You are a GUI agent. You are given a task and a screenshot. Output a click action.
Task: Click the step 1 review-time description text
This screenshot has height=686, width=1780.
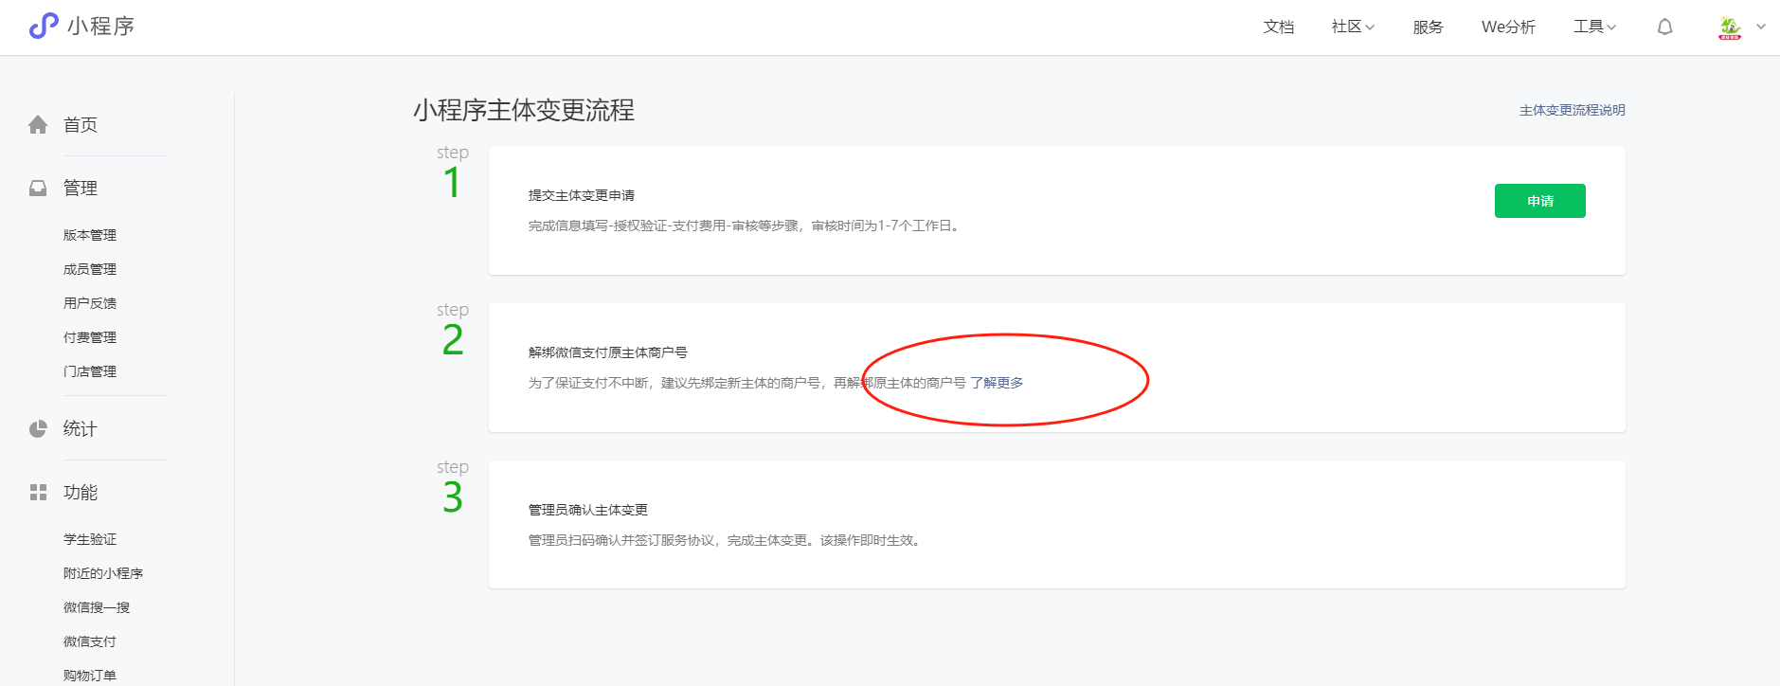746,226
